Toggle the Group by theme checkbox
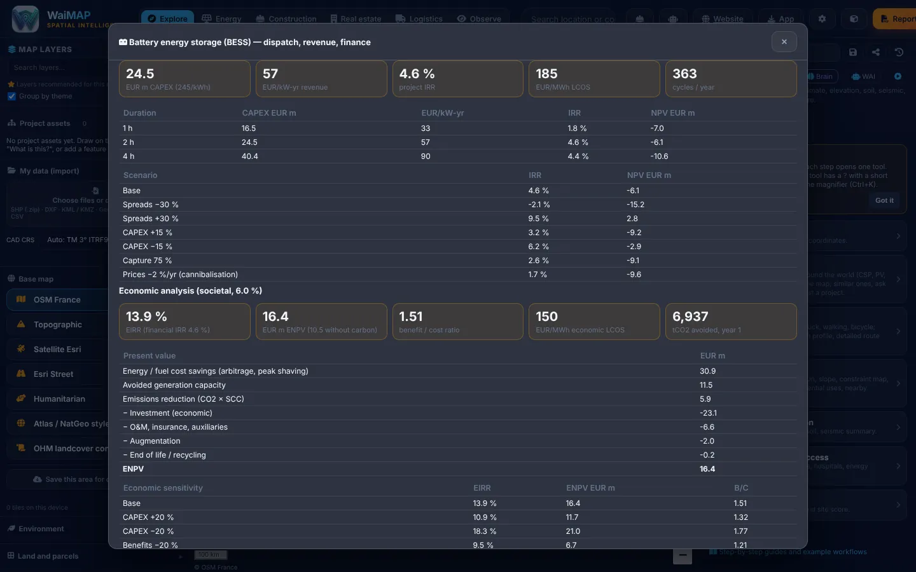916x572 pixels. click(11, 96)
